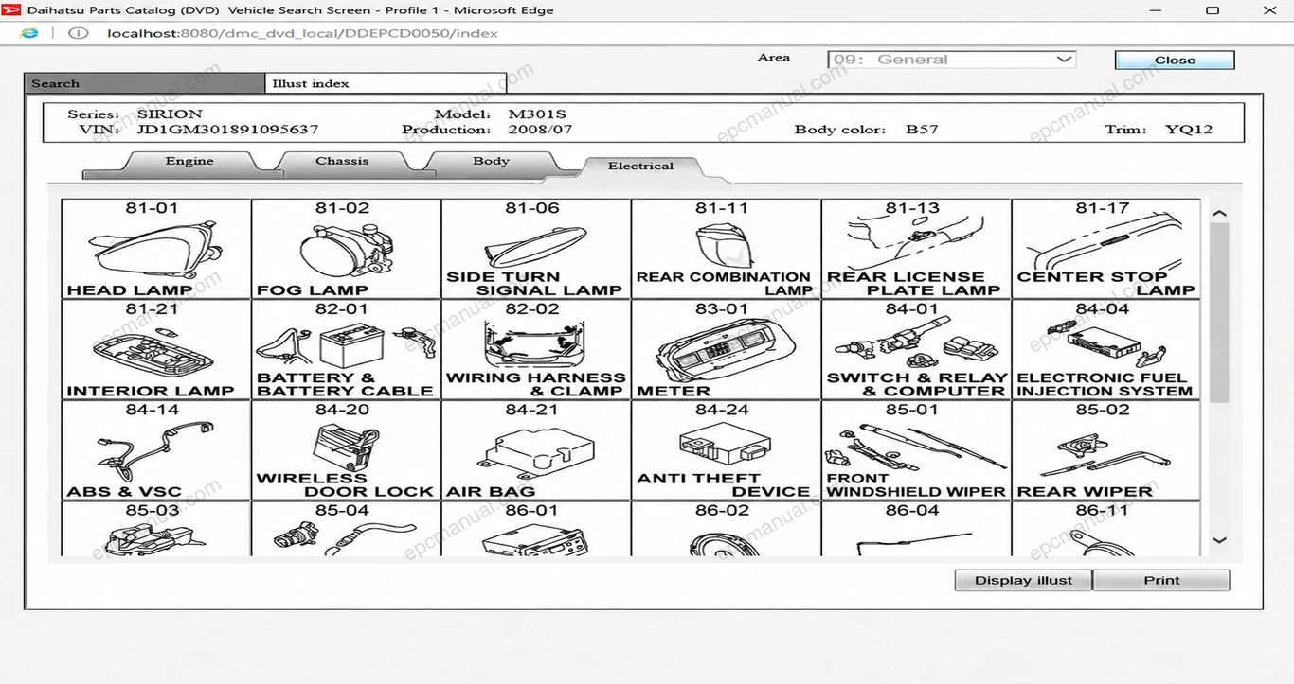
Task: Switch to the Chassis tab
Action: coord(342,162)
